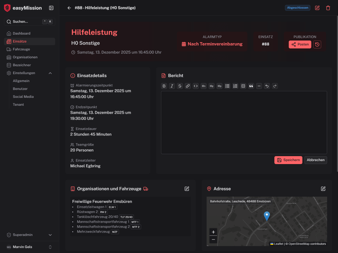Delete the Einsatz via the trash icon

click(328, 8)
